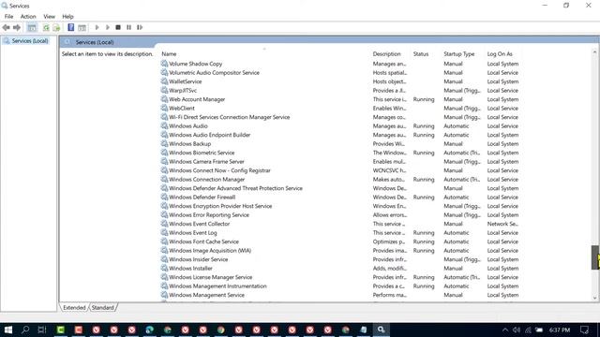Click the vertical scrollbar thumb
The image size is (600, 337).
594,257
